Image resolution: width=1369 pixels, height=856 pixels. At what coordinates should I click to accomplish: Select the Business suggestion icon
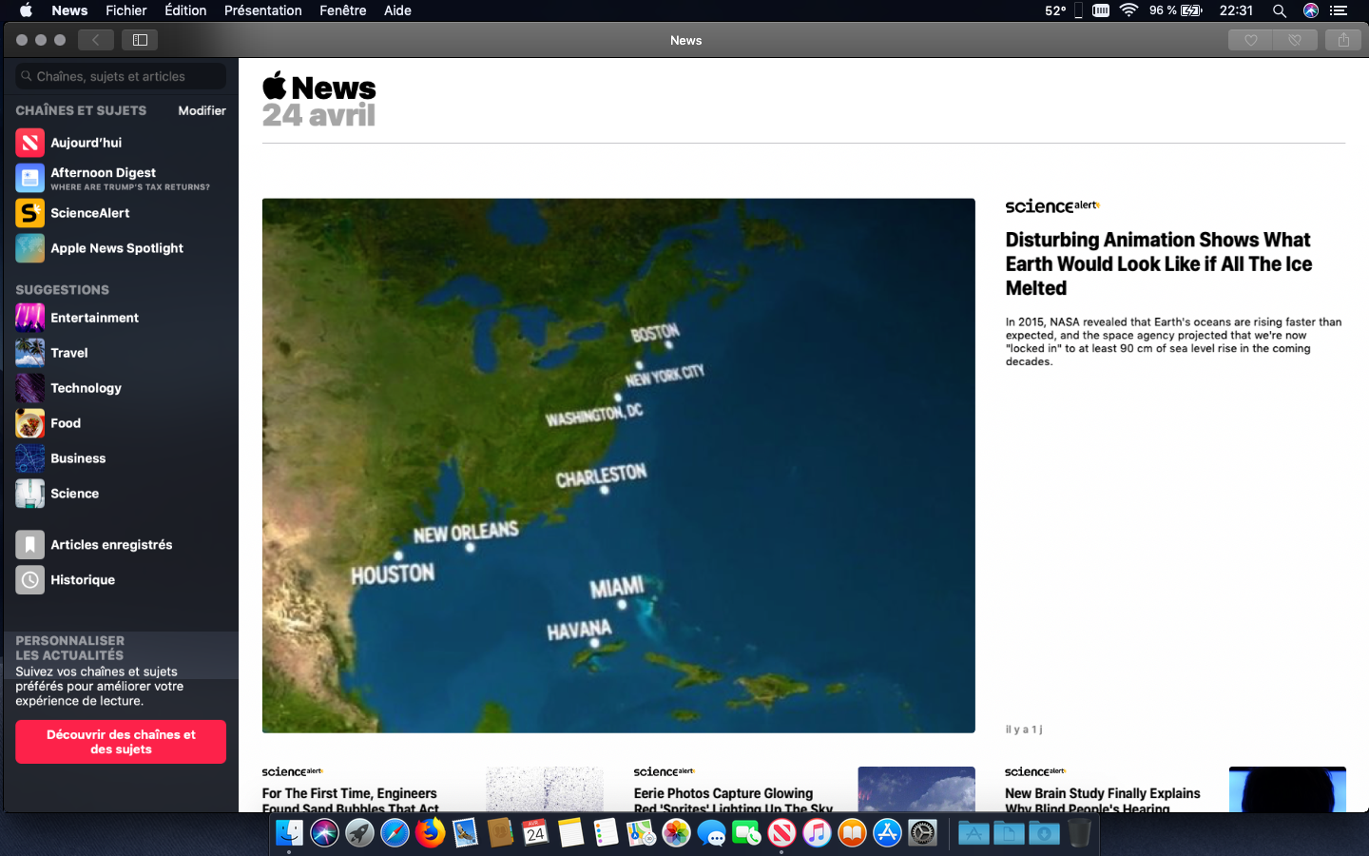tap(29, 458)
